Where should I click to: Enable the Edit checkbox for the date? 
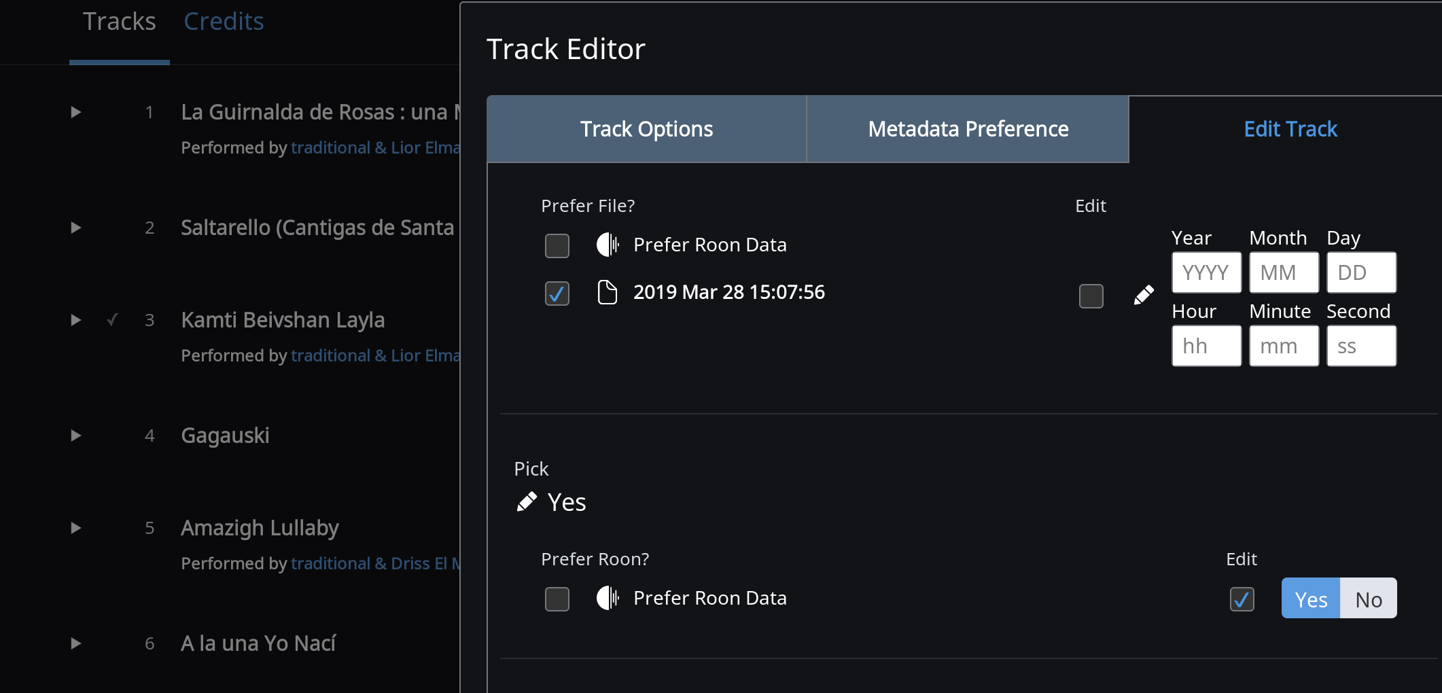pyautogui.click(x=1091, y=296)
